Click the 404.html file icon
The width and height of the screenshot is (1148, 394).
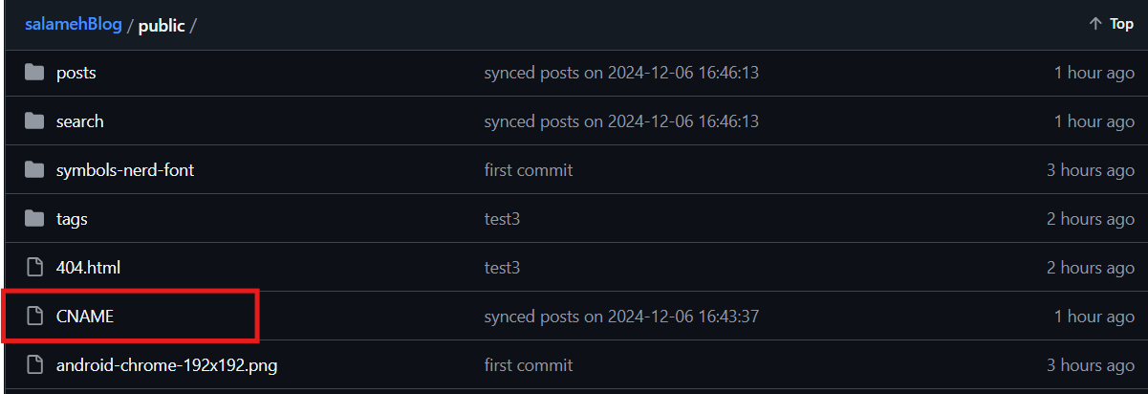(35, 268)
